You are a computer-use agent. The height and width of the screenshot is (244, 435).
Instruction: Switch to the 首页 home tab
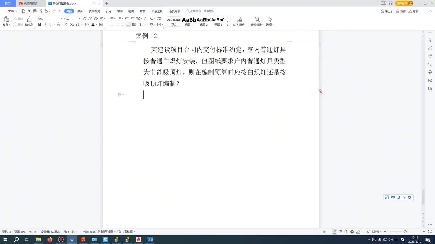click(8, 3)
